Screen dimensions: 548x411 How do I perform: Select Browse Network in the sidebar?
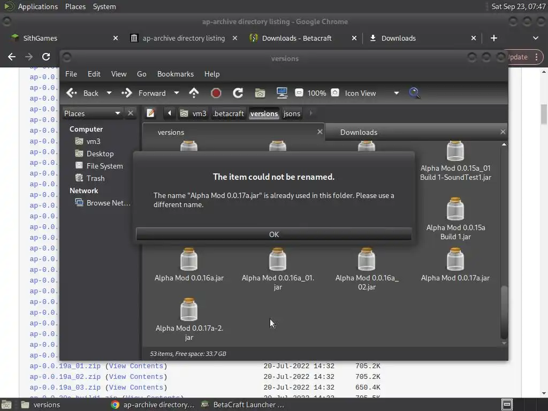pyautogui.click(x=103, y=203)
